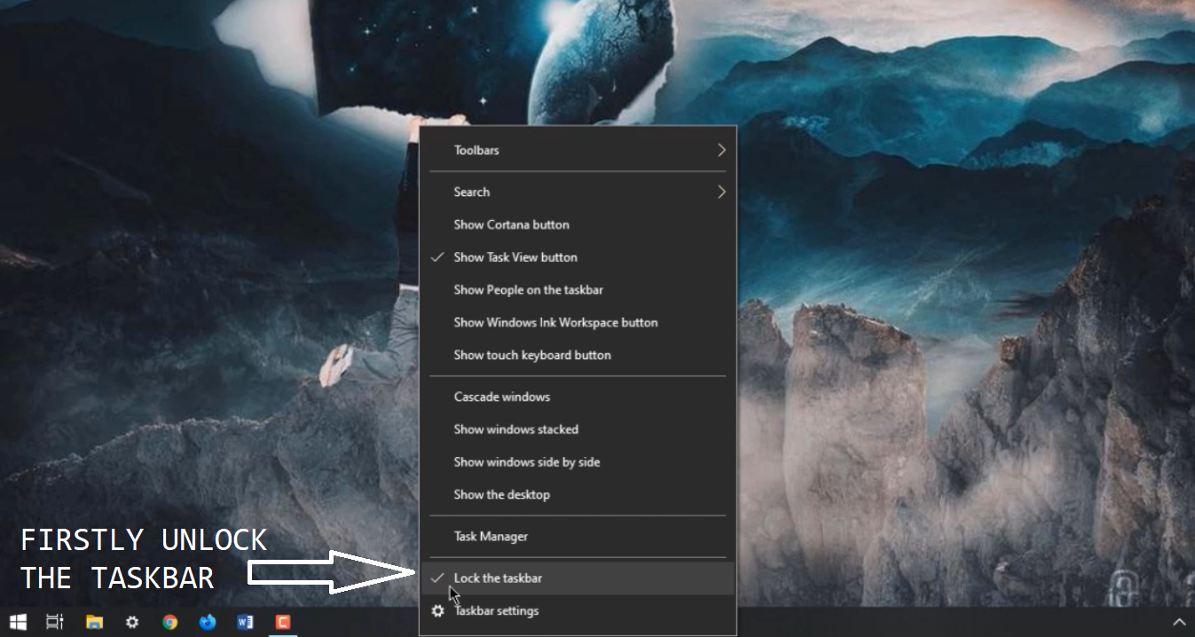Enable Show People on the taskbar
The height and width of the screenshot is (637, 1195).
578,290
